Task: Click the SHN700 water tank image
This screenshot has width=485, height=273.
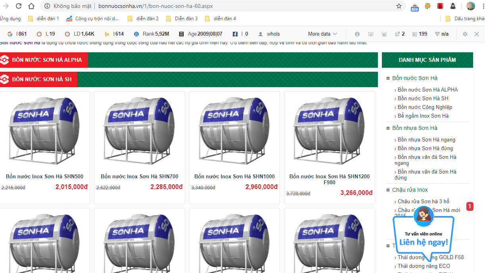Action: click(x=140, y=131)
